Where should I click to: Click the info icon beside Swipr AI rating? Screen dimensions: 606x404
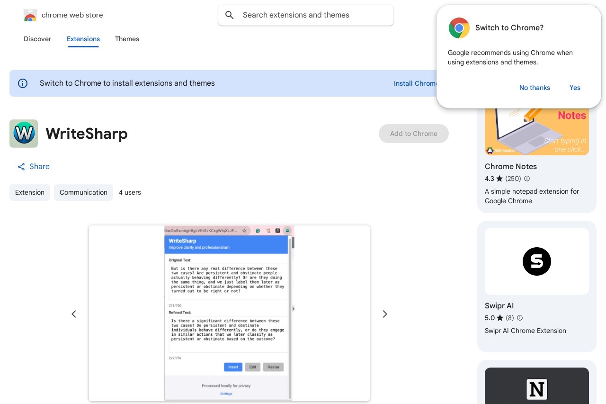tap(520, 318)
